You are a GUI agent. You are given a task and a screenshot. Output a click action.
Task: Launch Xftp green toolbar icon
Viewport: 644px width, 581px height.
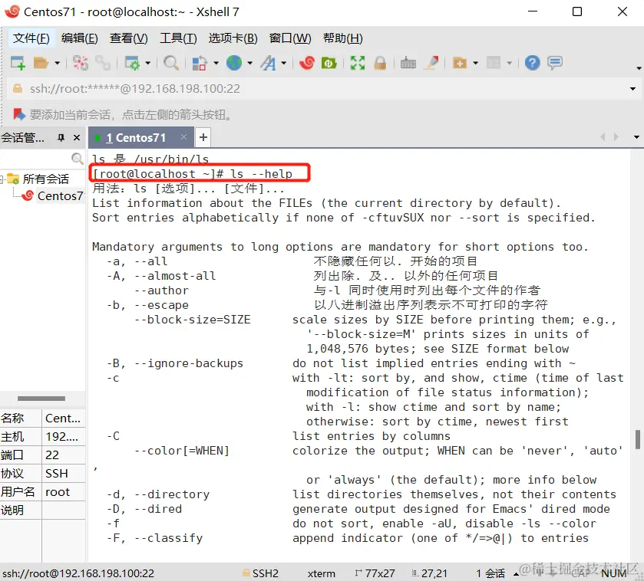pos(329,63)
